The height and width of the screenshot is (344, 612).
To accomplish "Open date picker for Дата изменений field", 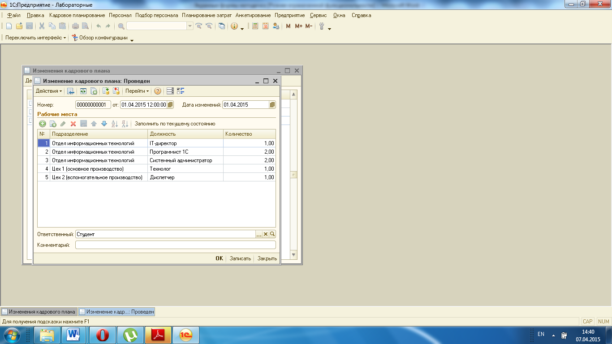I will [272, 105].
